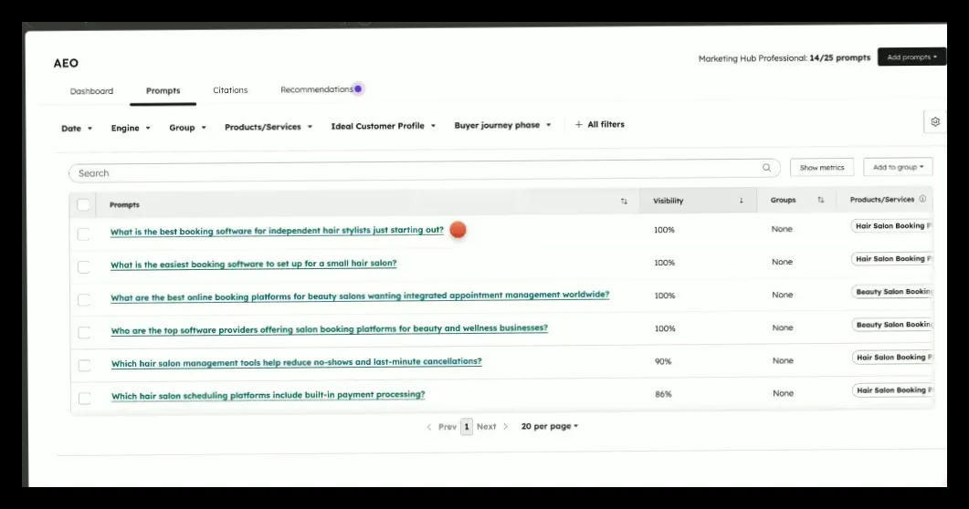
Task: Open independent hair stylists prompt link
Action: pos(277,231)
